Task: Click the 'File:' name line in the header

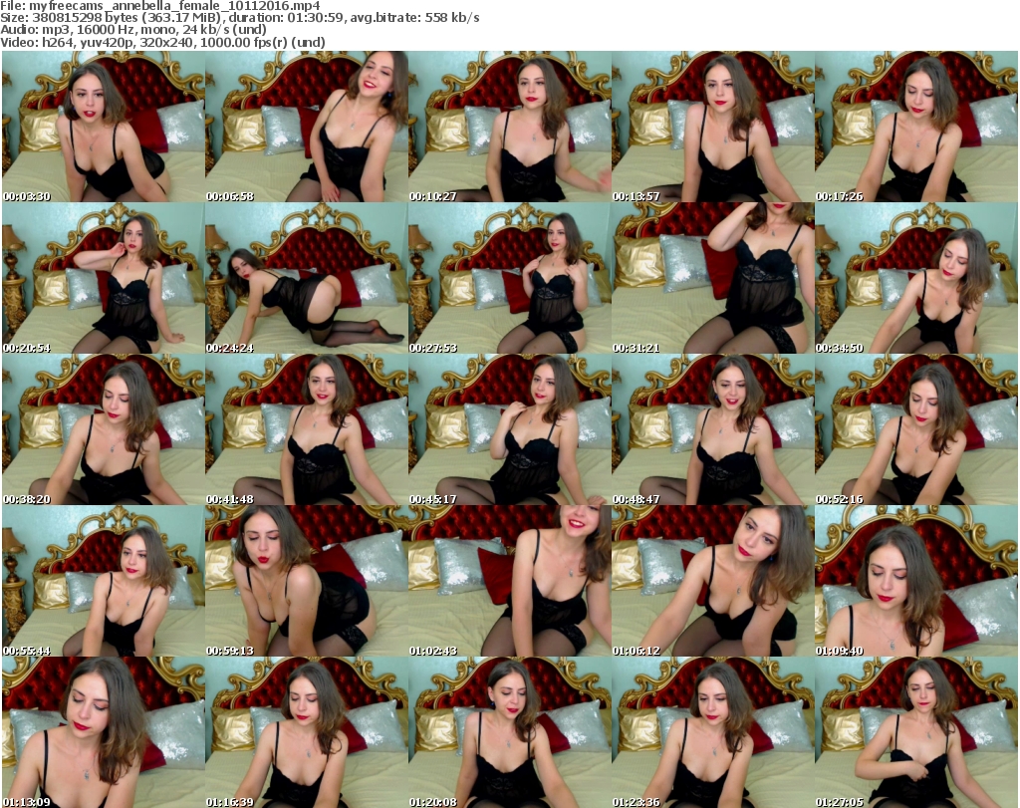Action: pos(160,6)
